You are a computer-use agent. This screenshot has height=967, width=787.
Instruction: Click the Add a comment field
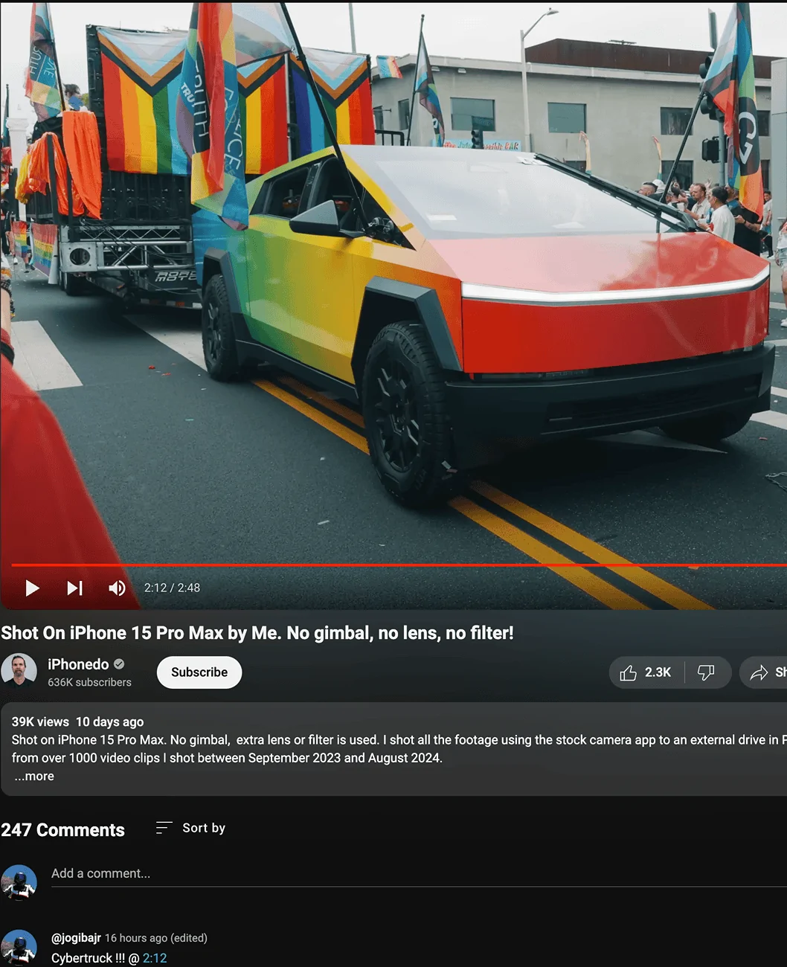[419, 874]
